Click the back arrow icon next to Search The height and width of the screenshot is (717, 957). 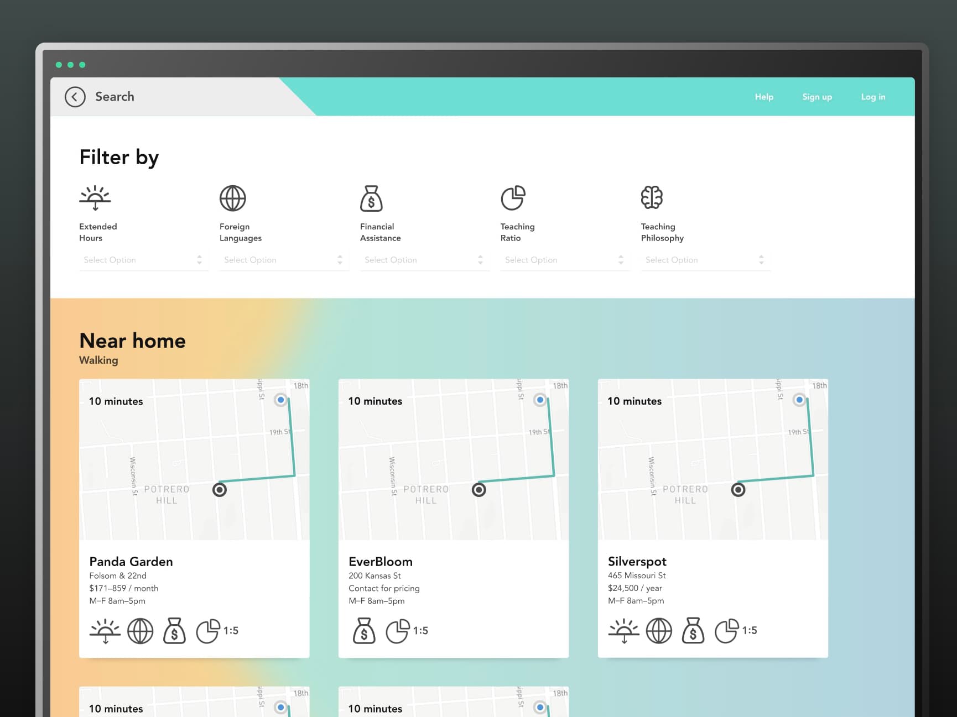[x=75, y=97]
